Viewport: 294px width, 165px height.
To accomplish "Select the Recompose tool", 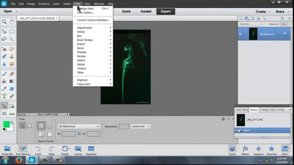I will (x=11, y=106).
